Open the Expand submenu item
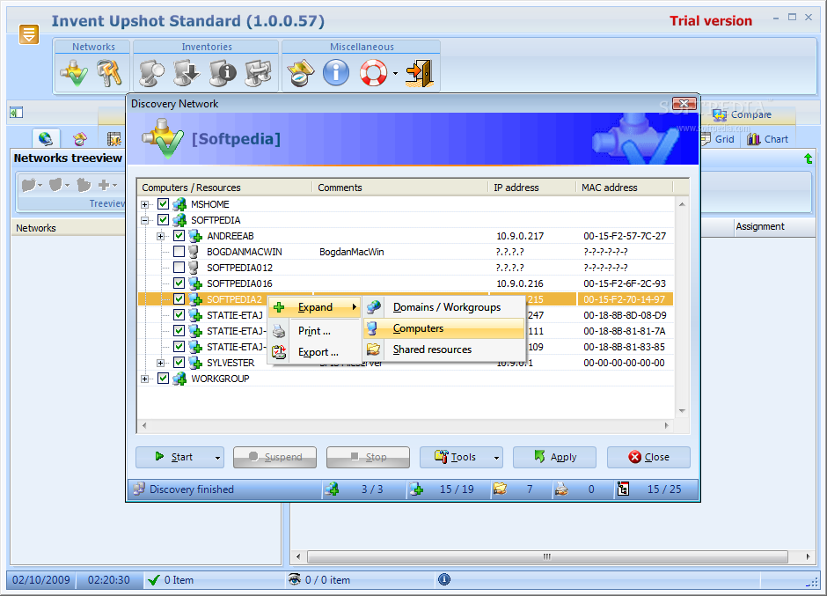The width and height of the screenshot is (827, 596). (x=315, y=307)
